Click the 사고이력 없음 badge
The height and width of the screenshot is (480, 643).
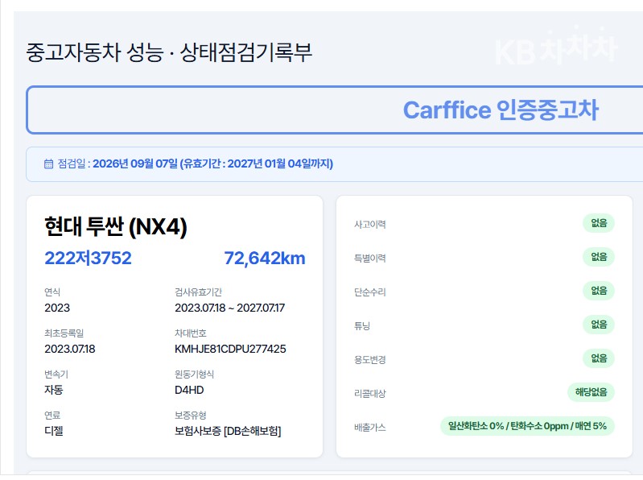[599, 223]
